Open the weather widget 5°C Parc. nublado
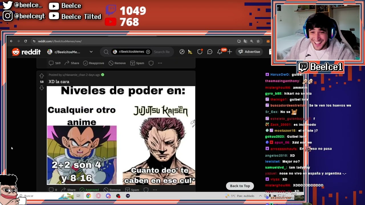365x205 pixels. pos(240,196)
